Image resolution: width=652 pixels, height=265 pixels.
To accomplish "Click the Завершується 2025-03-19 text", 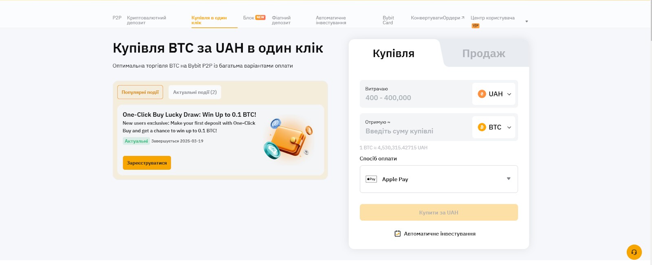I will point(177,141).
